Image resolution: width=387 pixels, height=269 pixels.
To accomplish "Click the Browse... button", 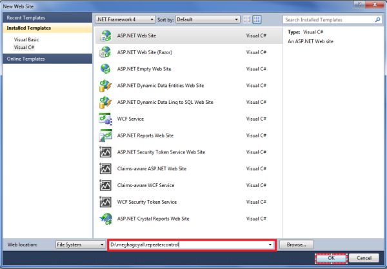I will coord(297,245).
